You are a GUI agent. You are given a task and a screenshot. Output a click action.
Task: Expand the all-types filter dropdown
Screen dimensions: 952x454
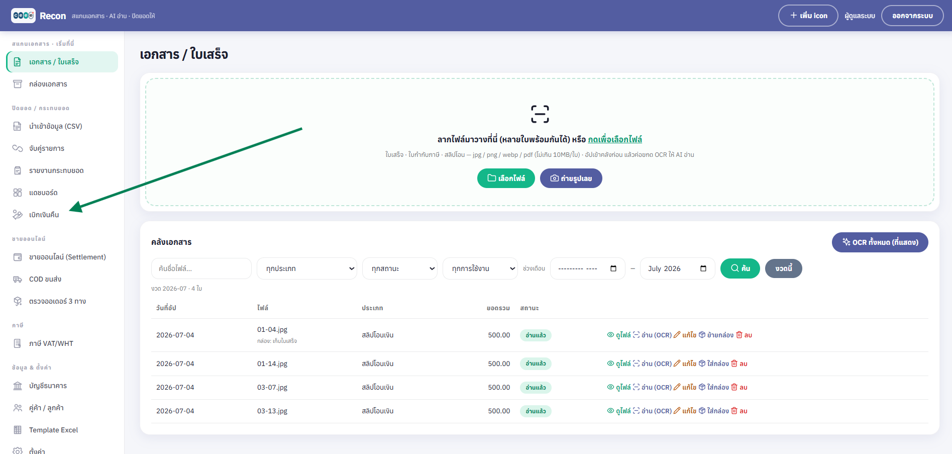click(x=307, y=268)
